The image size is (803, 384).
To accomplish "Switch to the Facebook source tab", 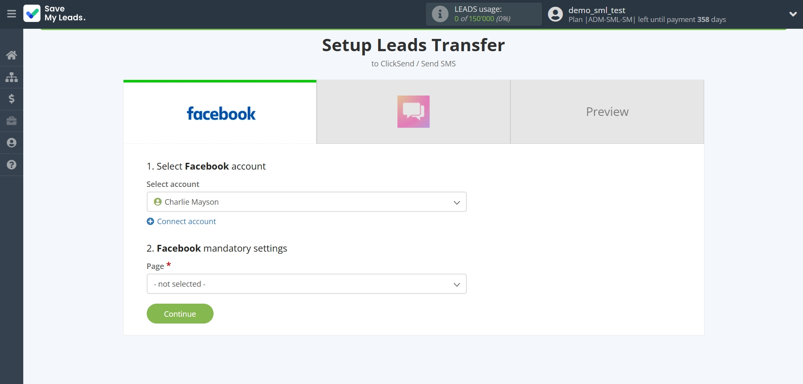I will click(220, 112).
